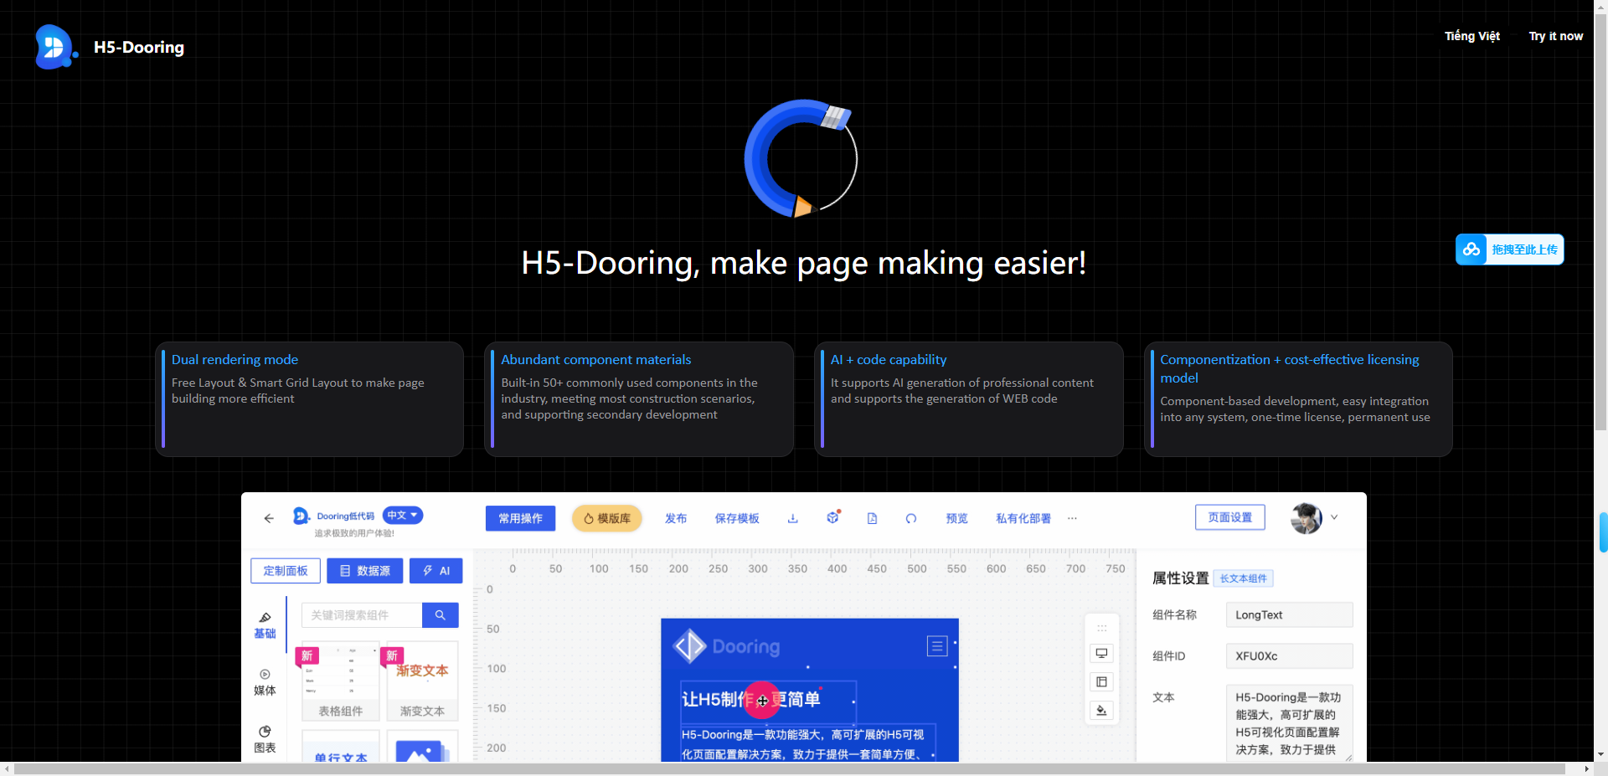Click the dotted drag handle of floating toolbar
This screenshot has width=1608, height=776.
pyautogui.click(x=1101, y=628)
